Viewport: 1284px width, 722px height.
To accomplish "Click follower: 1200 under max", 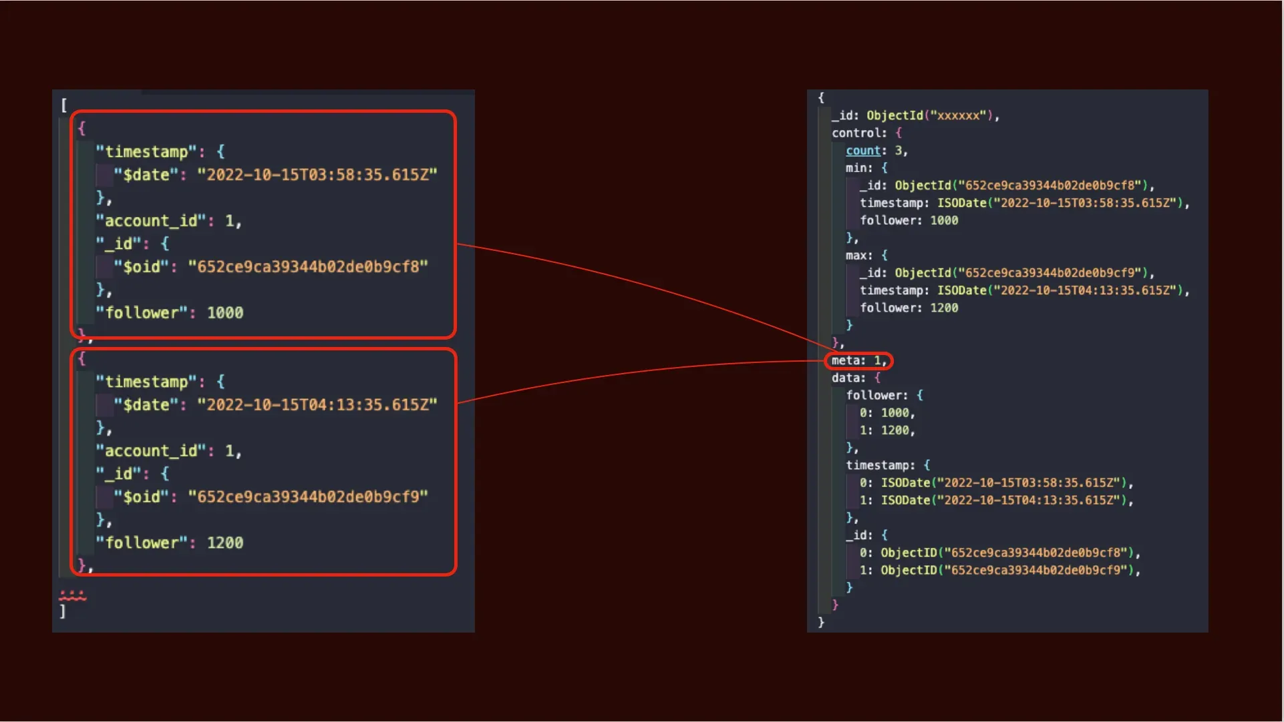I will pos(909,308).
